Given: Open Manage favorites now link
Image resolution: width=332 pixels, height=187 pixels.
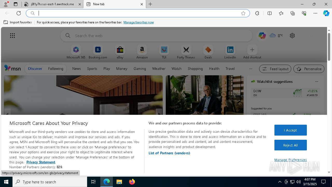Looking at the screenshot, I should point(139,22).
